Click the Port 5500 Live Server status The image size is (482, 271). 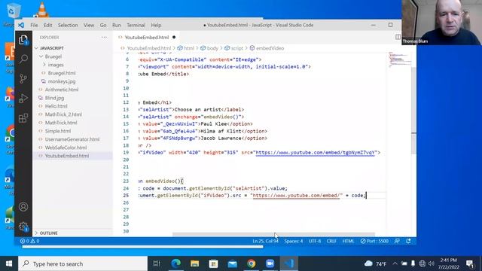(x=374, y=241)
